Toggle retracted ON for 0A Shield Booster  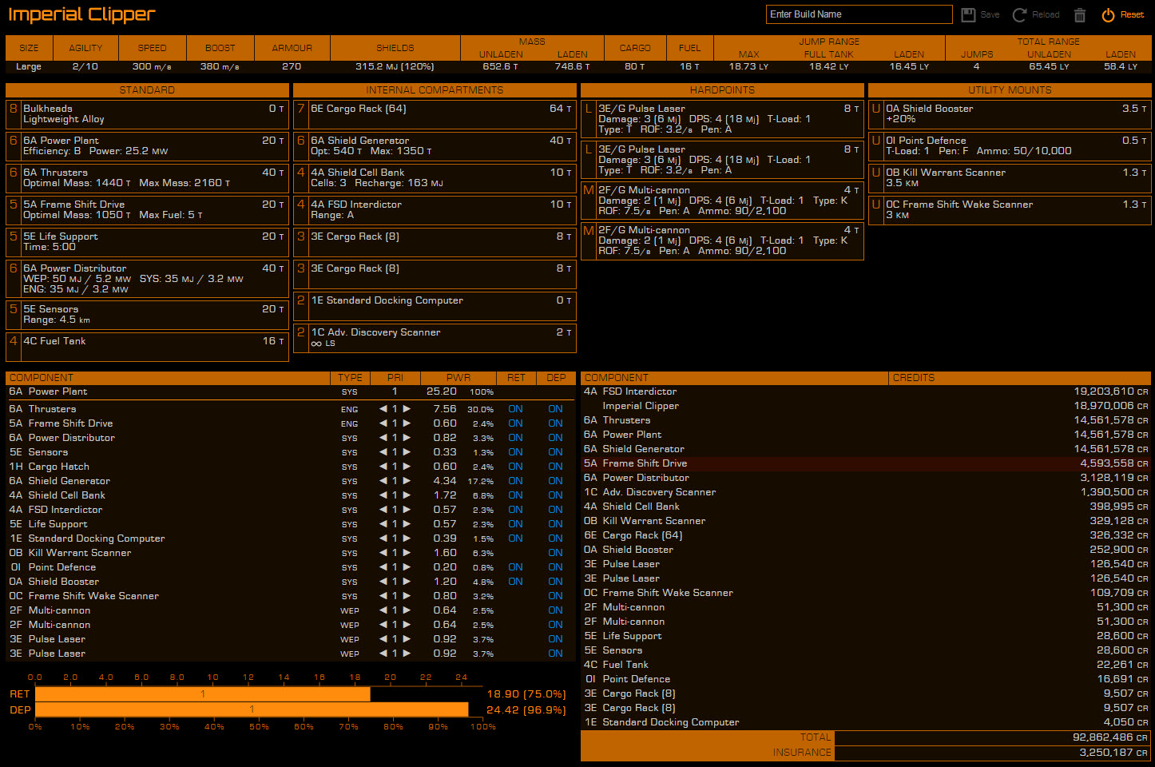click(x=515, y=582)
